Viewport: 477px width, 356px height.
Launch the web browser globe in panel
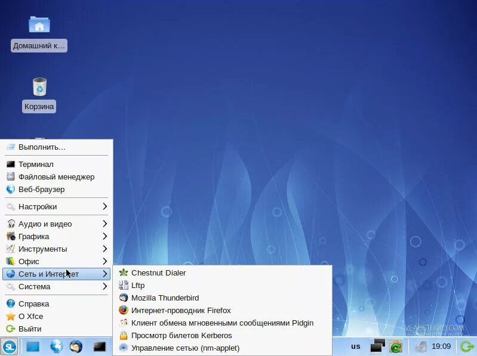[x=57, y=346]
